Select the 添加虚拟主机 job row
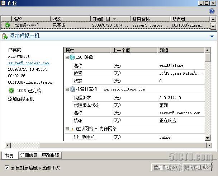The image size is (218, 176). click(106, 25)
